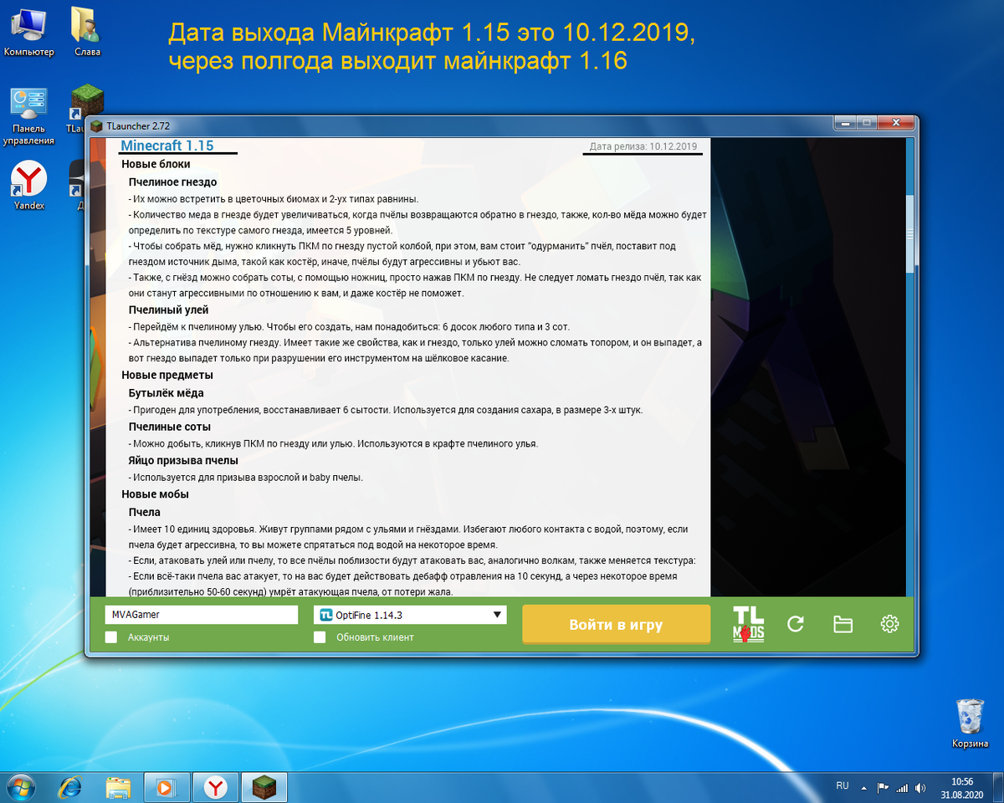Viewport: 1004px width, 803px height.
Task: Open the volume speaker tray icon
Action: (921, 787)
